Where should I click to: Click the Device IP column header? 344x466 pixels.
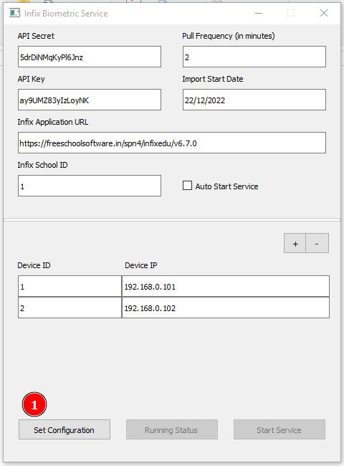pos(140,265)
